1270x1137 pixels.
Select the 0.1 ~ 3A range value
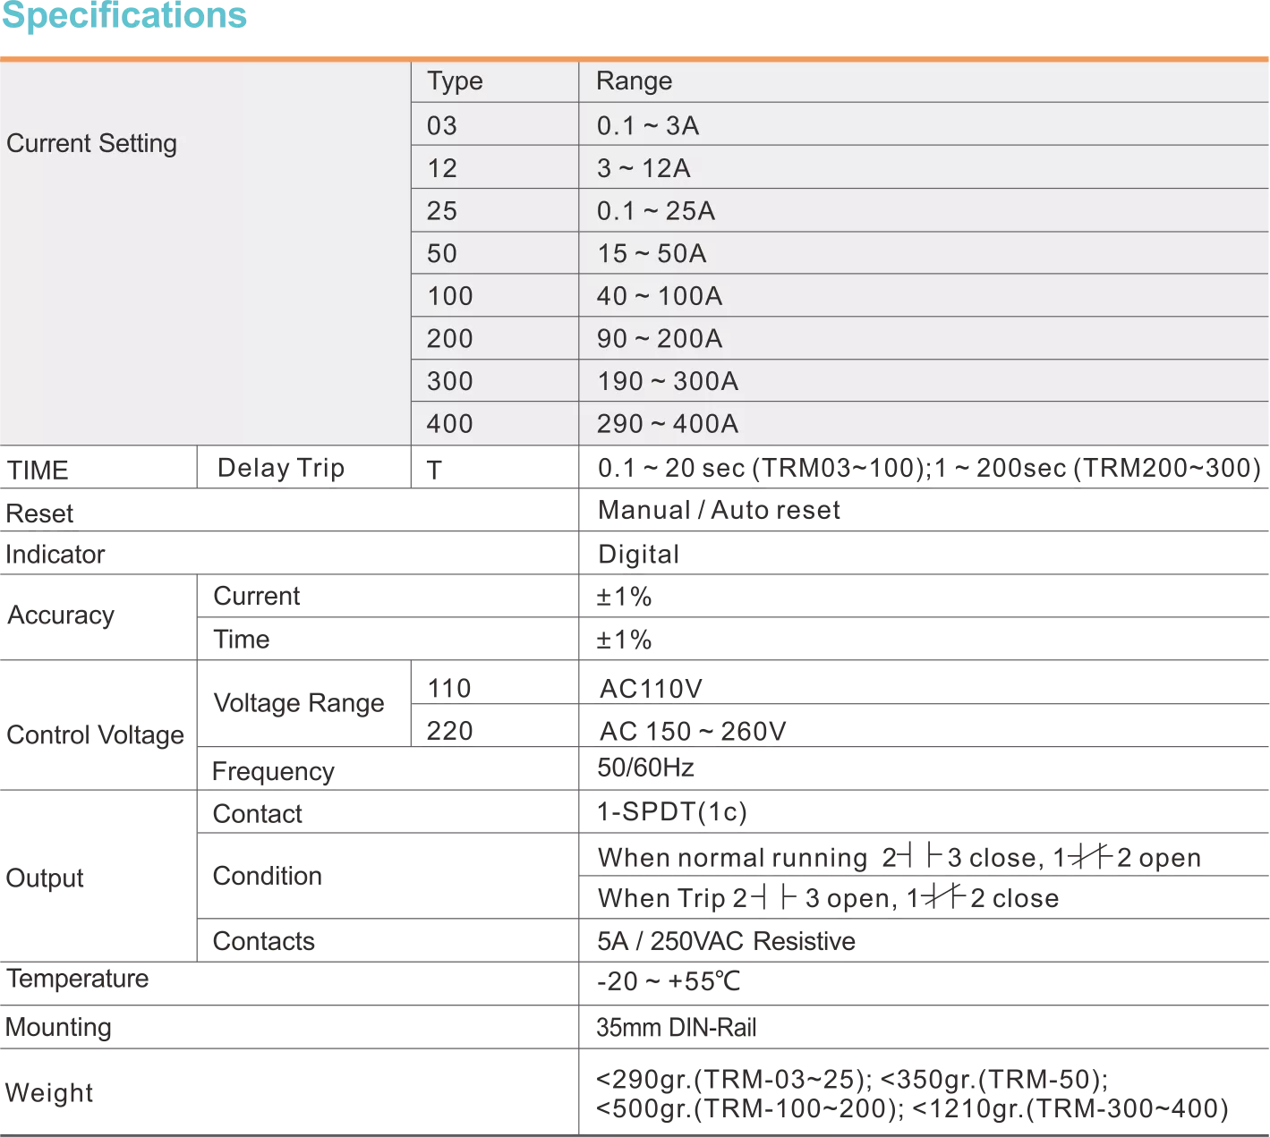point(648,125)
